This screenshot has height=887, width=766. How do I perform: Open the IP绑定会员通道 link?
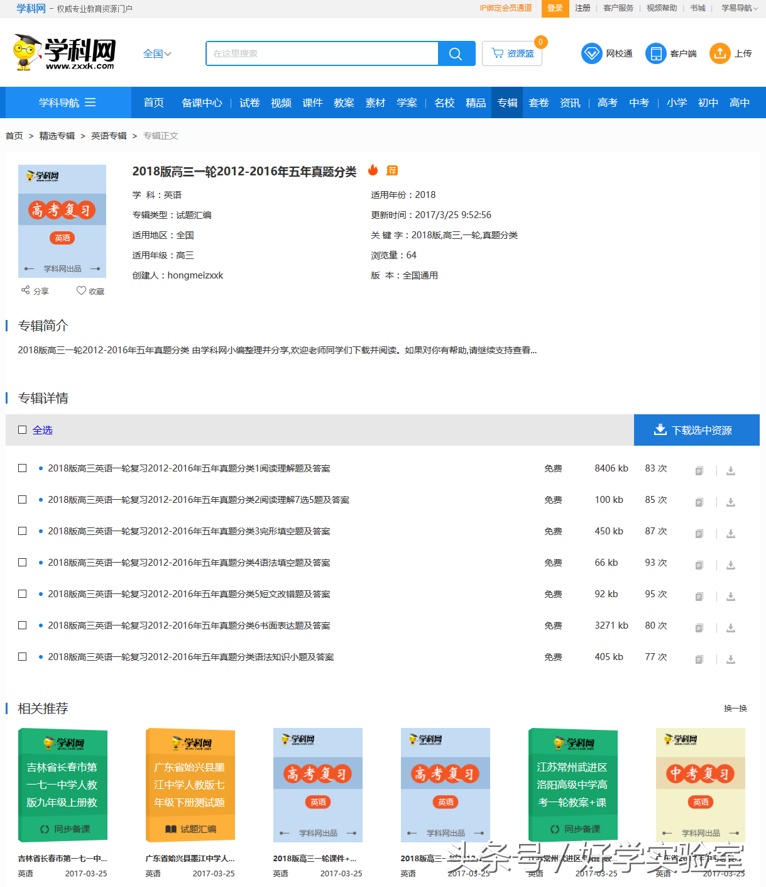tap(506, 8)
